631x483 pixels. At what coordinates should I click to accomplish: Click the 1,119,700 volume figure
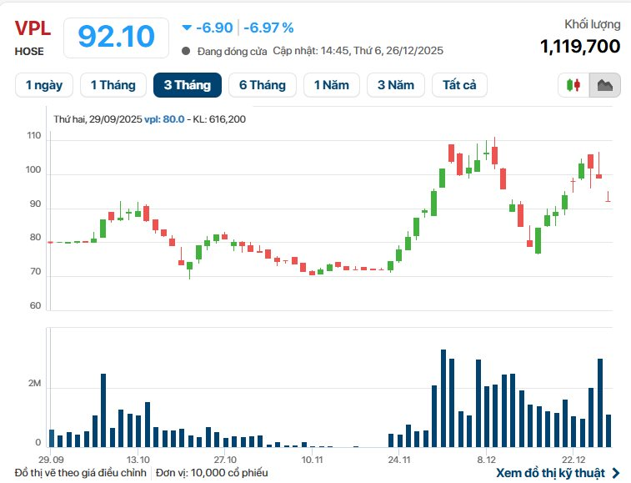pyautogui.click(x=580, y=46)
